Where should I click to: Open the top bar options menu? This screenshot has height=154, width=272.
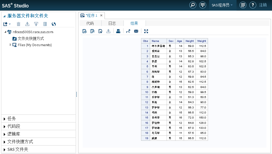(242, 5)
